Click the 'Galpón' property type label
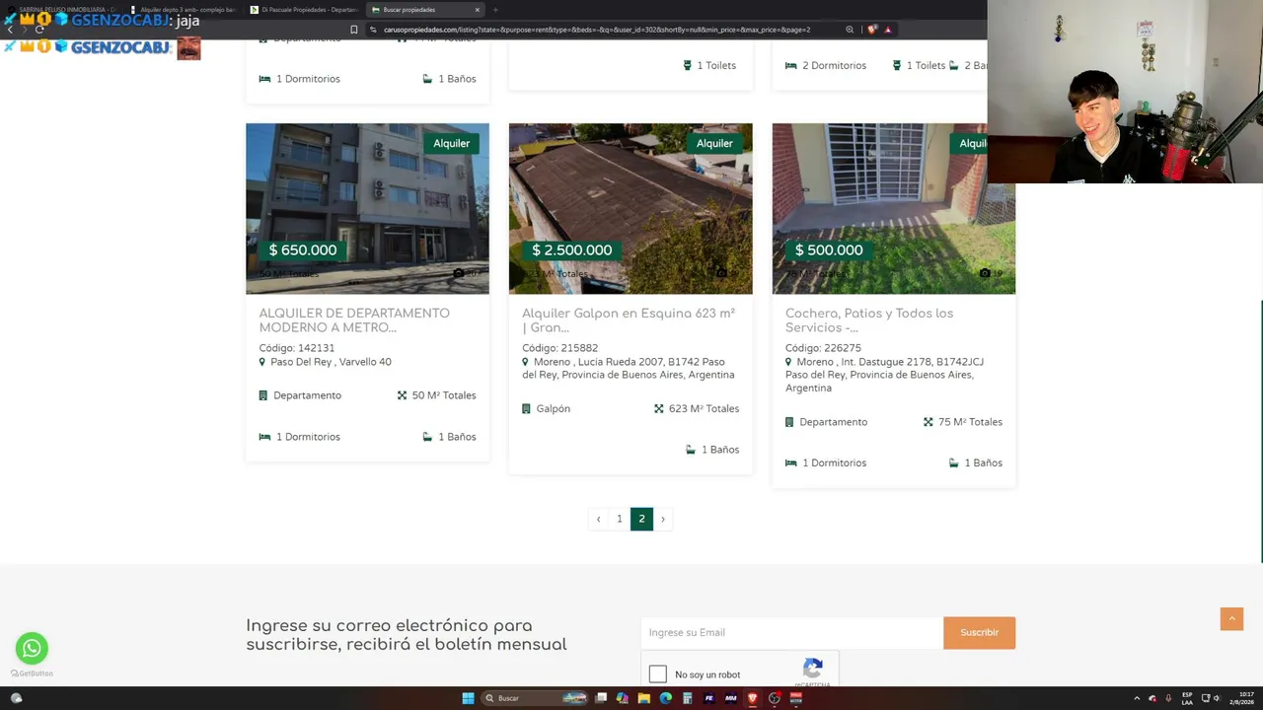This screenshot has width=1263, height=710. point(554,409)
